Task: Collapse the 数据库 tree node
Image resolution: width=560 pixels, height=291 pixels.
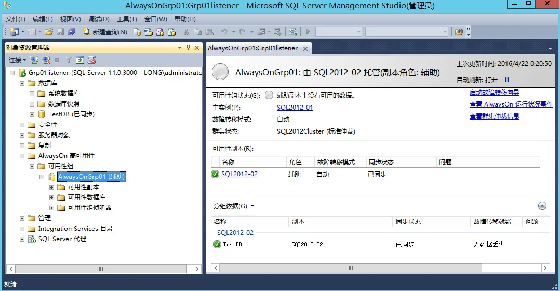Action: pyautogui.click(x=22, y=83)
